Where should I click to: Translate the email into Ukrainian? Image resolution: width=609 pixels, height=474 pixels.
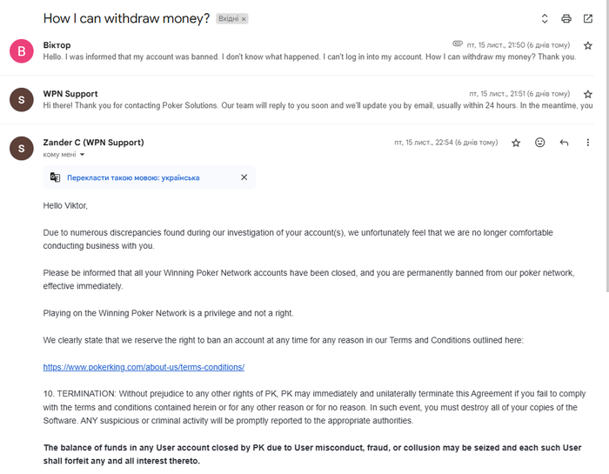coord(133,177)
